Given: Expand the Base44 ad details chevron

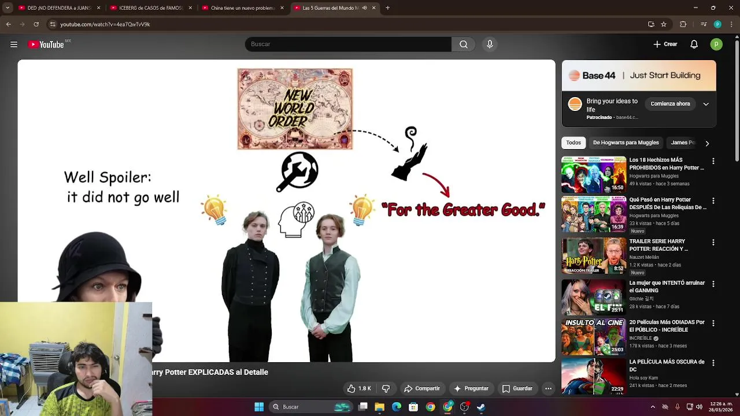Looking at the screenshot, I should 706,104.
